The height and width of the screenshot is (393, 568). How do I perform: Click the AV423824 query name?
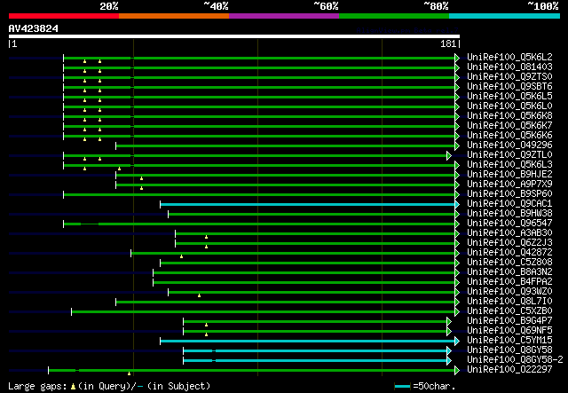tap(34, 28)
